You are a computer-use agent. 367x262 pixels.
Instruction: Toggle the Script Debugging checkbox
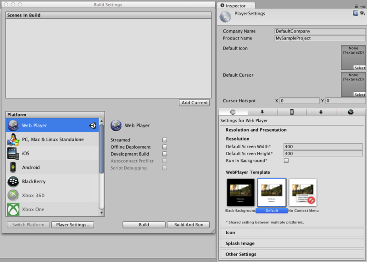[x=165, y=168]
